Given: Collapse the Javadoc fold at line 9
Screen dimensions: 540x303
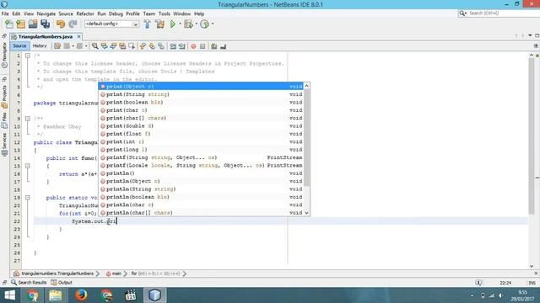Looking at the screenshot, I should tap(28, 119).
